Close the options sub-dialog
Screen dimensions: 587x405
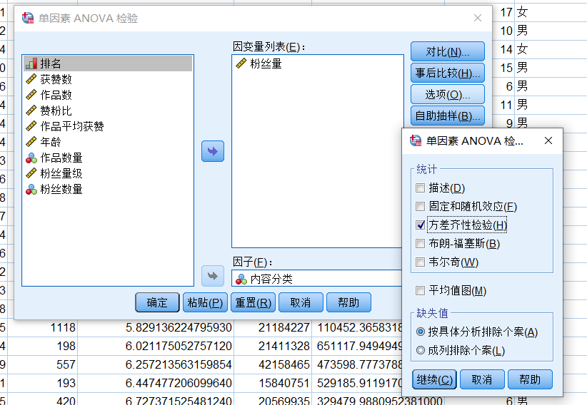[548, 140]
